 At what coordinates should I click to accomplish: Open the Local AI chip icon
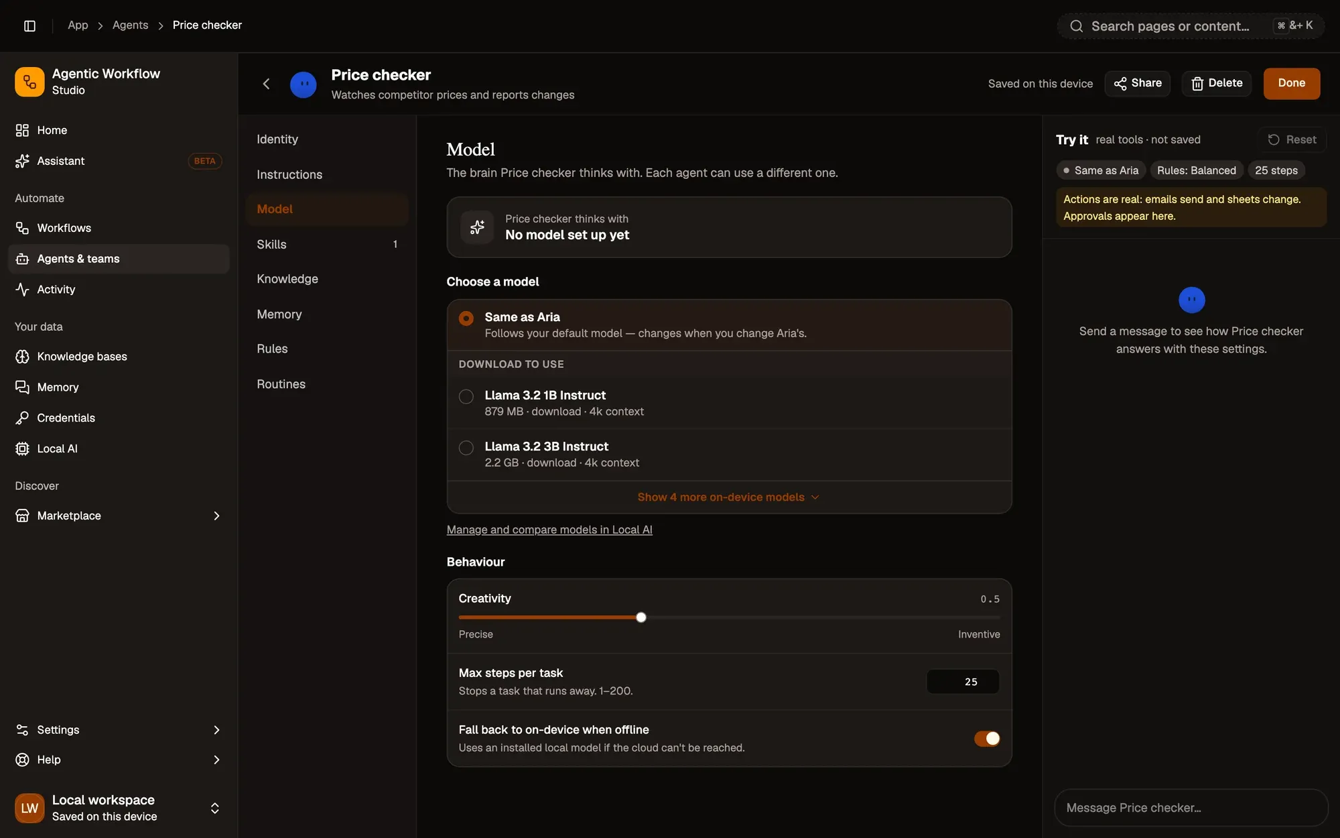coord(22,448)
